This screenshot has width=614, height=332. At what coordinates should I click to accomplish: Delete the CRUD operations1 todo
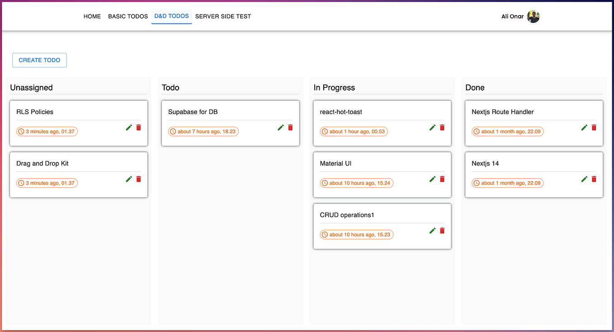coord(442,230)
